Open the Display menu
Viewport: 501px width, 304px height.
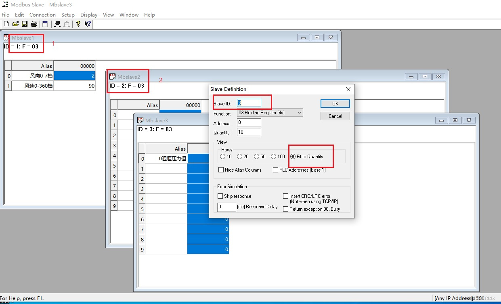click(89, 15)
